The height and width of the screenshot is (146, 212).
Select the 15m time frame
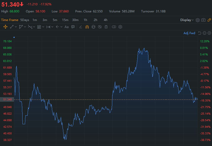(65, 20)
